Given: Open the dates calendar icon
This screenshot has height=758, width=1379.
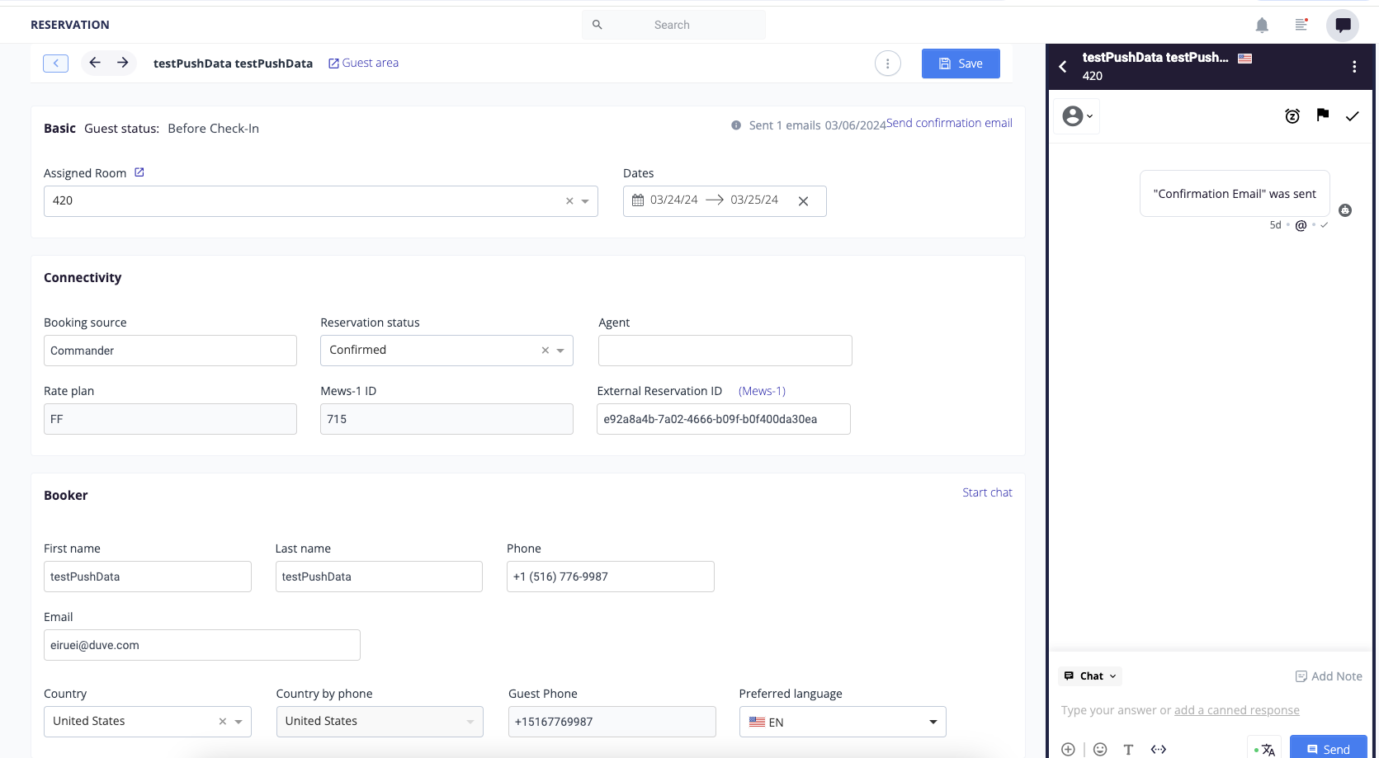Looking at the screenshot, I should pyautogui.click(x=638, y=200).
